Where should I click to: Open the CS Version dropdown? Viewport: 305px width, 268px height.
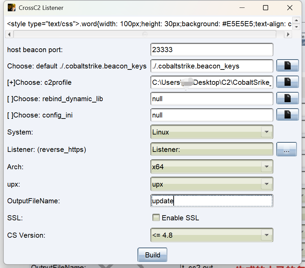click(212, 235)
